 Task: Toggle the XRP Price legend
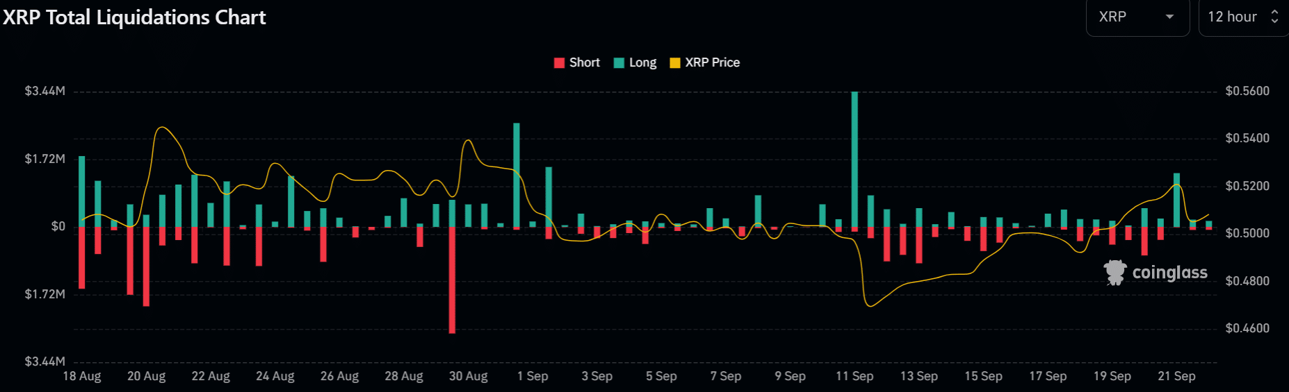pos(704,62)
